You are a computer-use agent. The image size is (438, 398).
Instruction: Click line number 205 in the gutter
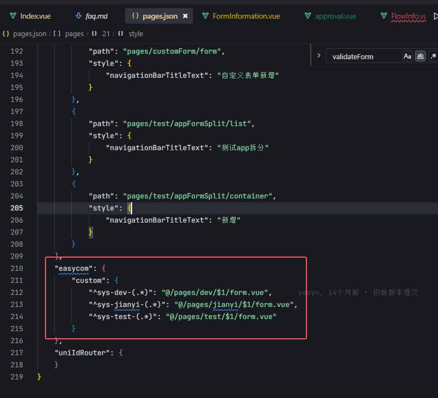[x=16, y=208]
